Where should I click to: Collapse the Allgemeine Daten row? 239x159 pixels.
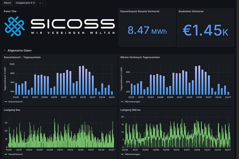coord(5,51)
